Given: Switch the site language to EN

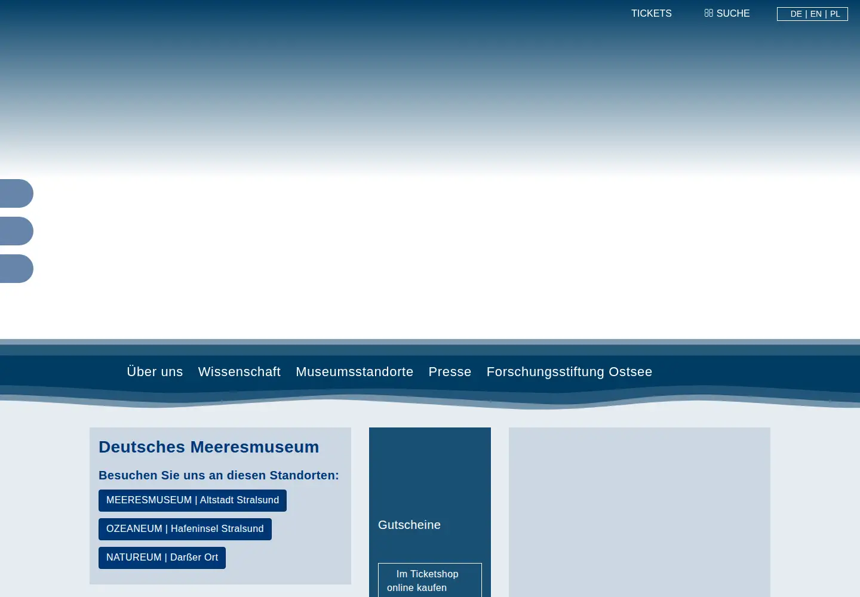Looking at the screenshot, I should pyautogui.click(x=816, y=14).
